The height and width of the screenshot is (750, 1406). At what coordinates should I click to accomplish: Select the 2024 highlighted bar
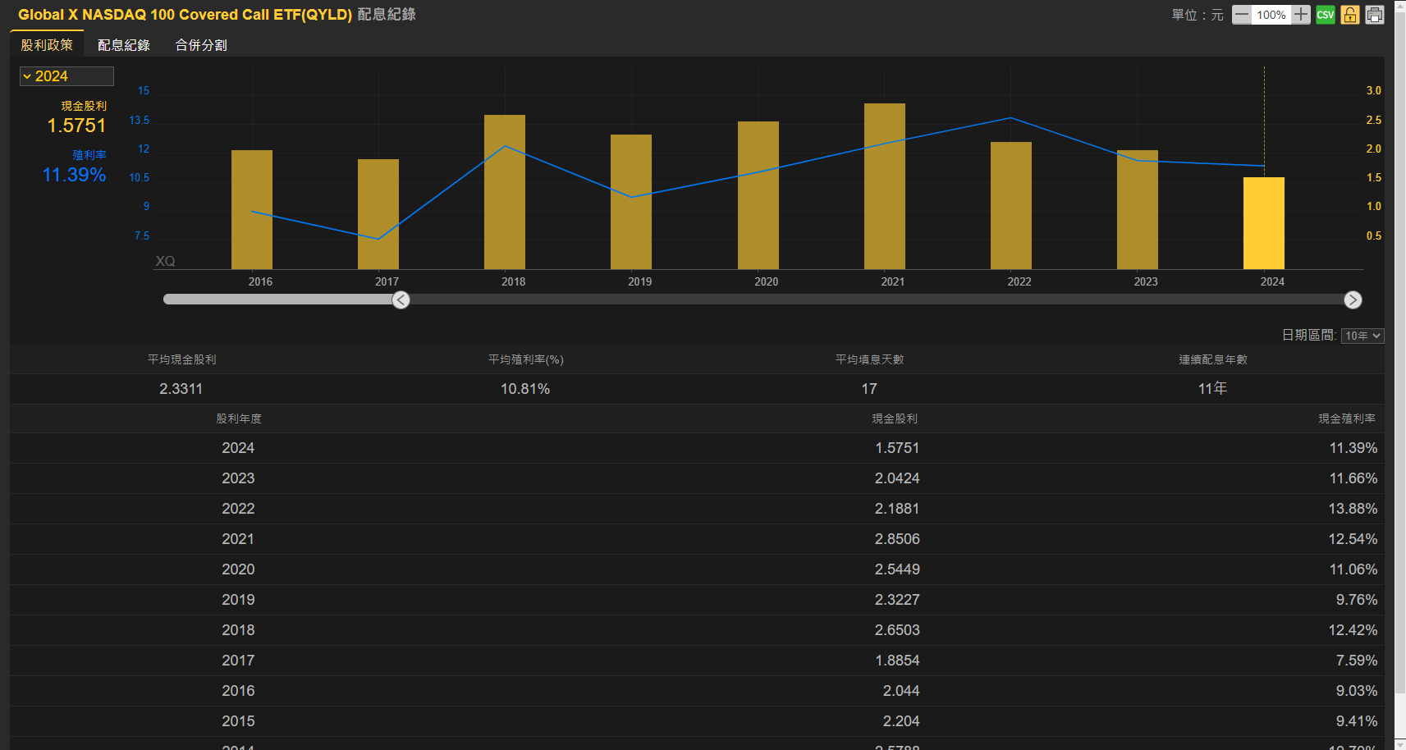[x=1264, y=223]
